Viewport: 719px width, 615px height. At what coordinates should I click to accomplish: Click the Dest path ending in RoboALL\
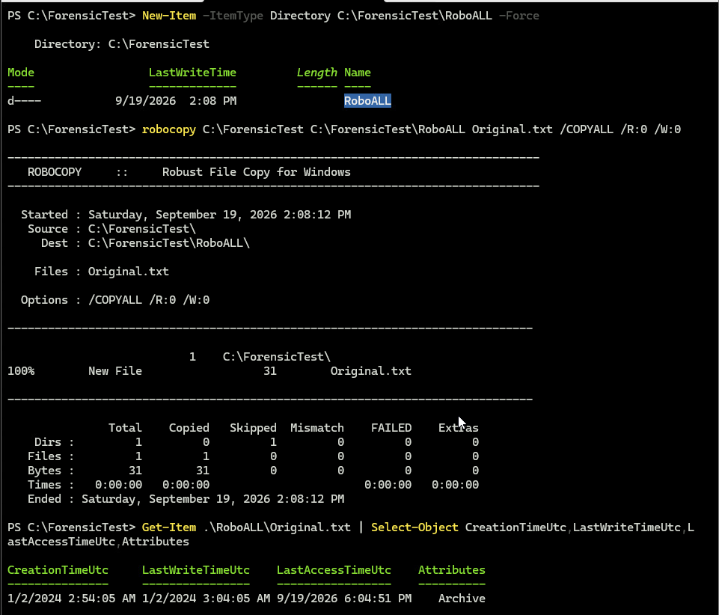point(169,243)
